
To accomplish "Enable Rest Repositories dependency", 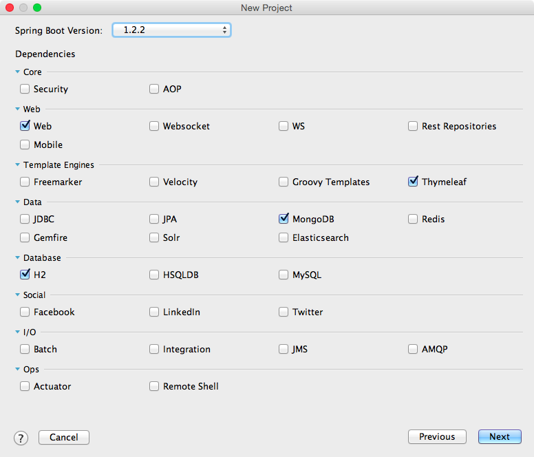I will [x=413, y=126].
